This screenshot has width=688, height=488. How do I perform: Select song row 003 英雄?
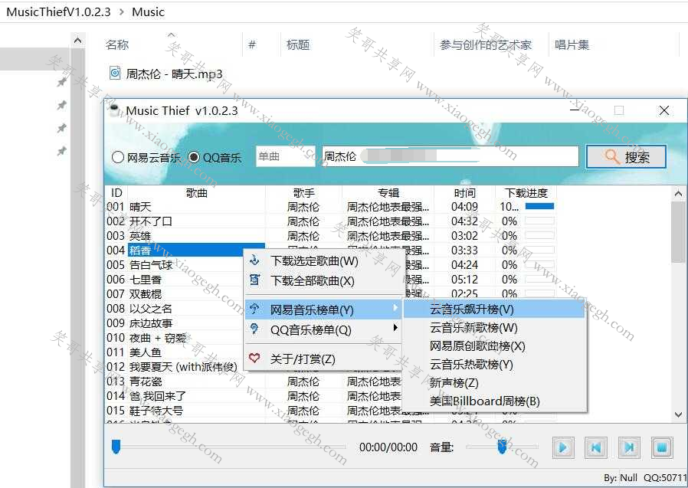(x=330, y=236)
